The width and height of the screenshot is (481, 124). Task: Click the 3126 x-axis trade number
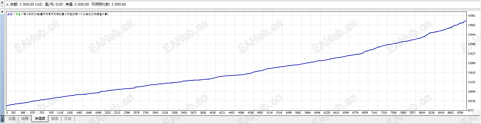click(165, 113)
